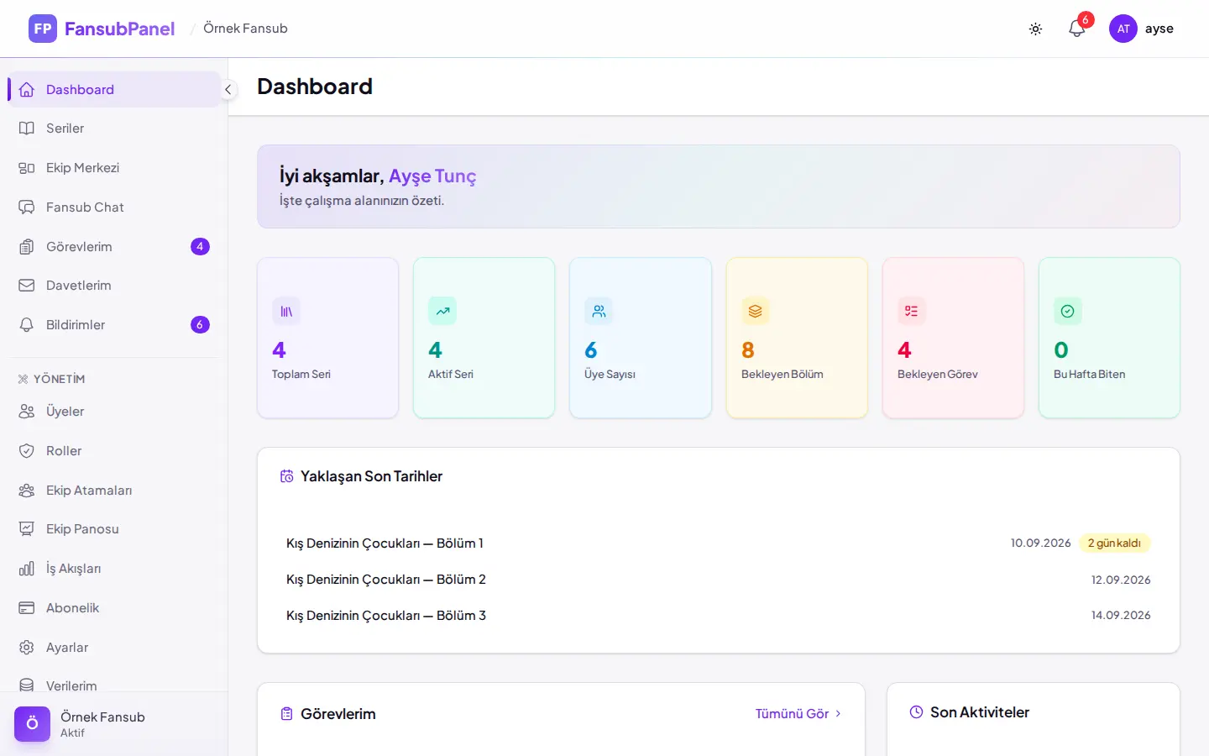The image size is (1209, 756).
Task: Click the Yaklaşan Son Tarihler heading
Action: [371, 476]
